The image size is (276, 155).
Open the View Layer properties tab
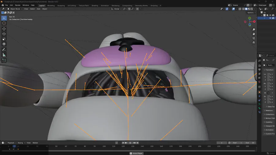[x=259, y=74]
